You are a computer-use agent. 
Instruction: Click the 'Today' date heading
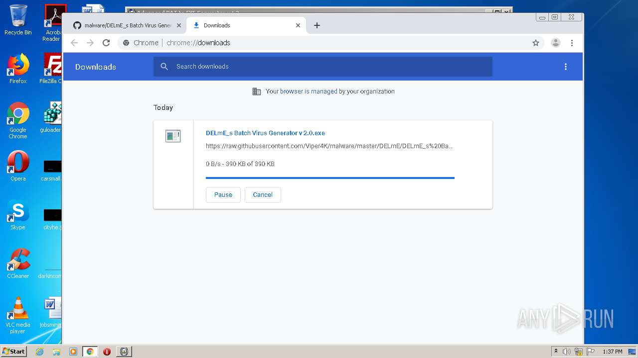coord(163,107)
